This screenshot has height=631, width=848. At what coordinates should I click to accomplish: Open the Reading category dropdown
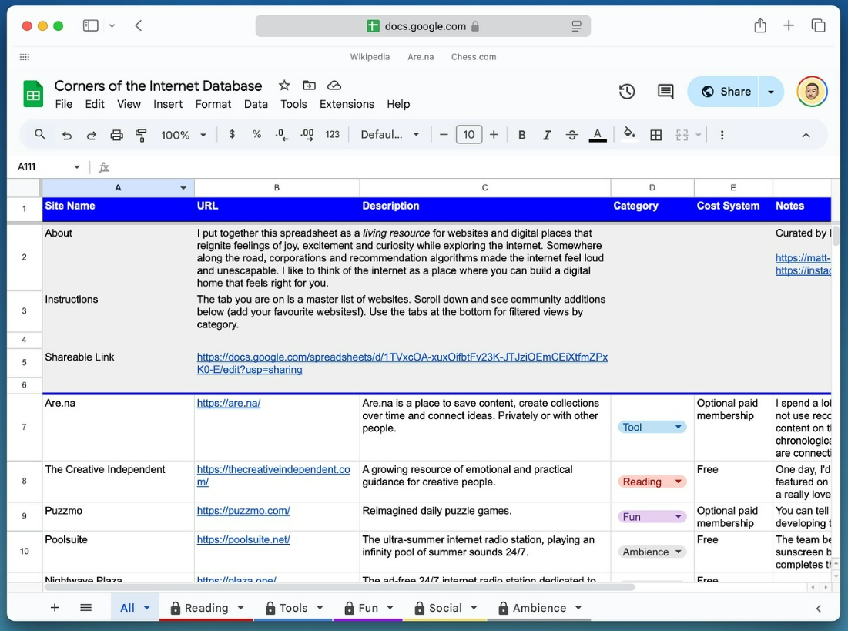(652, 482)
